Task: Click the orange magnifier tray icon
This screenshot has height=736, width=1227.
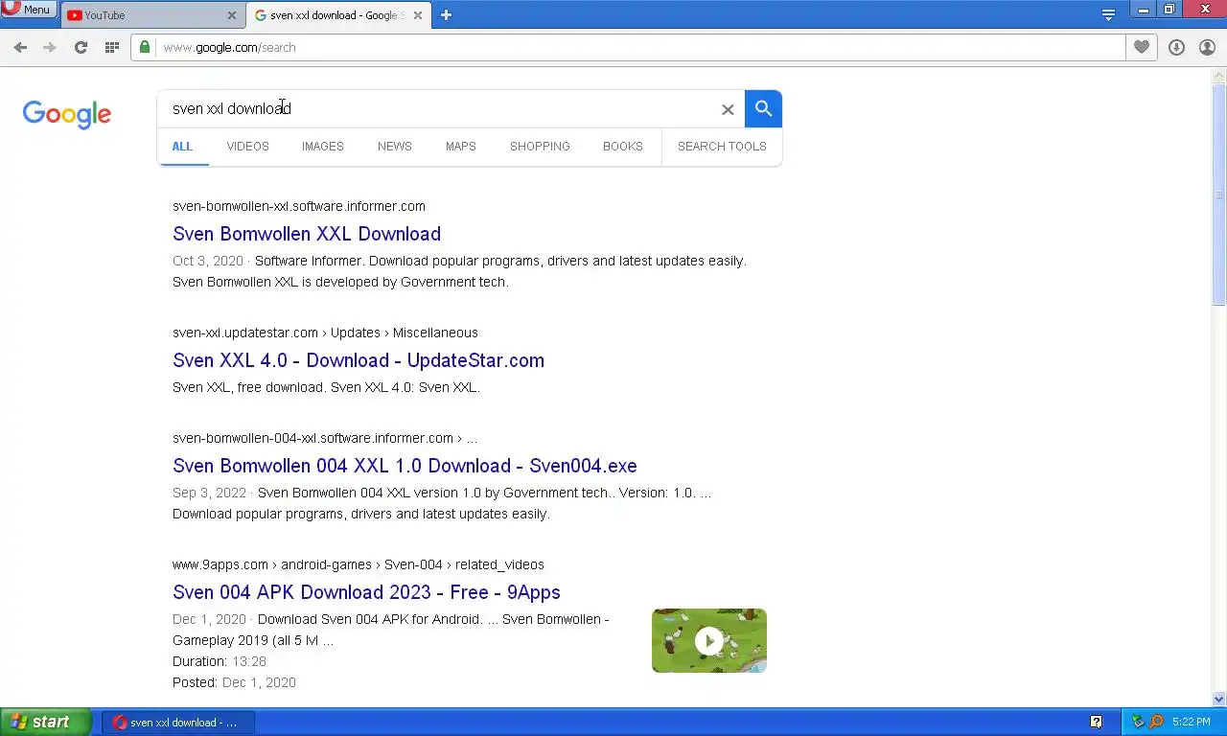Action: [x=1156, y=722]
